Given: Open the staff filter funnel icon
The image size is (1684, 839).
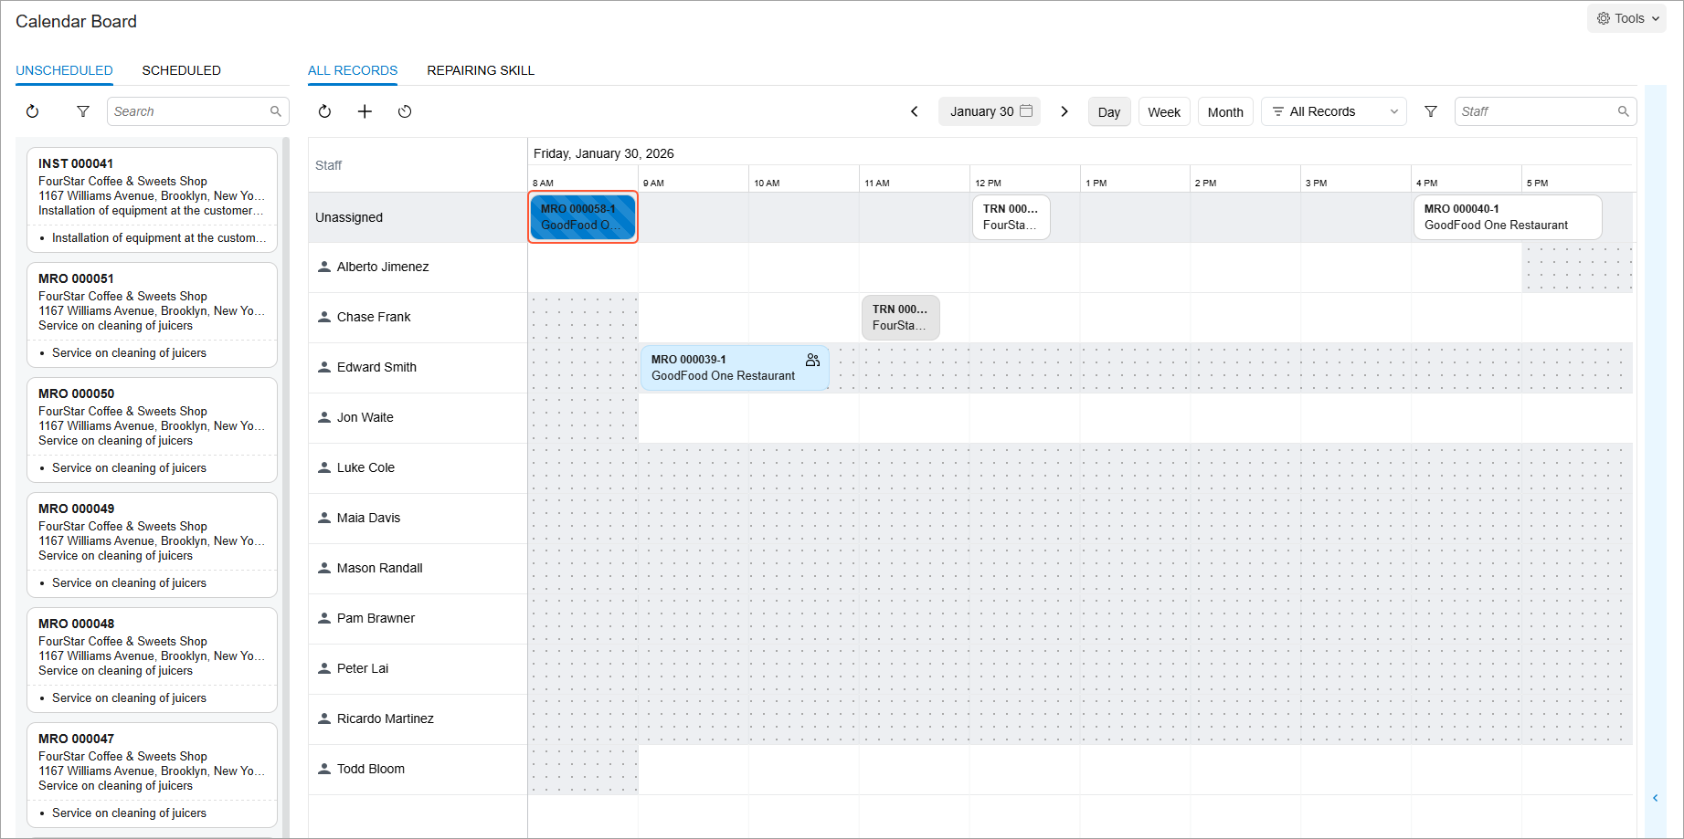Looking at the screenshot, I should pos(1431,111).
